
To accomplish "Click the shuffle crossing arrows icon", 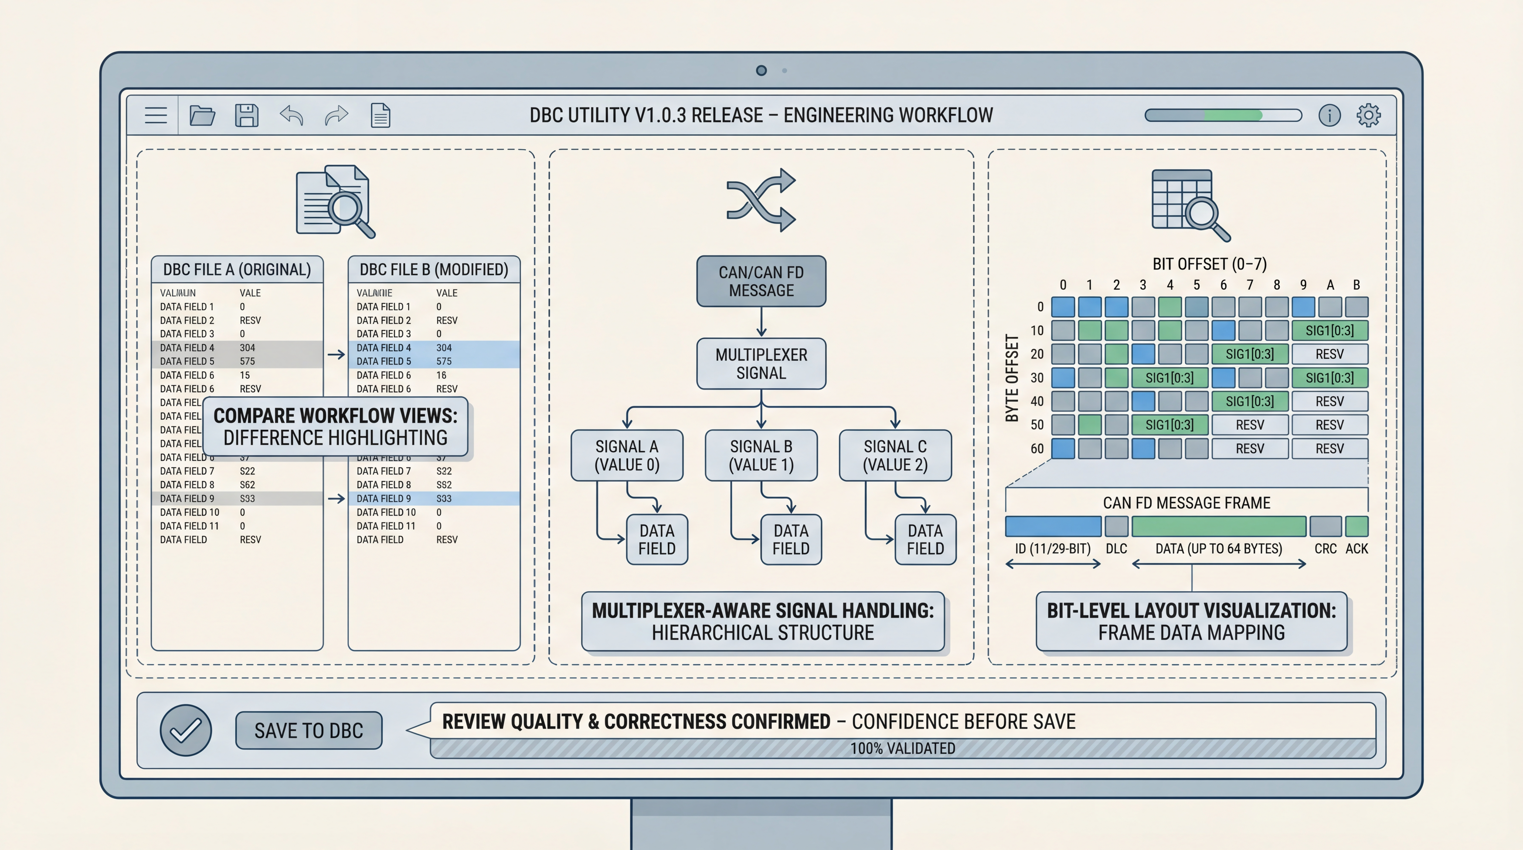I will click(761, 200).
